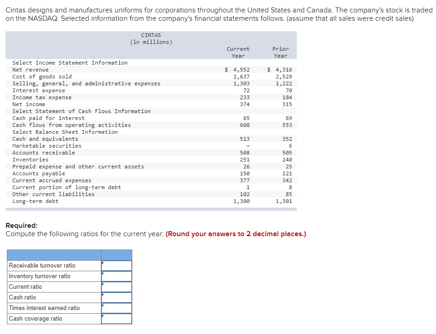Click accounts receivable prior value 505
Image resolution: width=436 pixels, height=334 pixels.
coord(287,153)
